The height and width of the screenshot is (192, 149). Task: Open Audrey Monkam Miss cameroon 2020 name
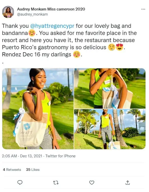[51, 9]
